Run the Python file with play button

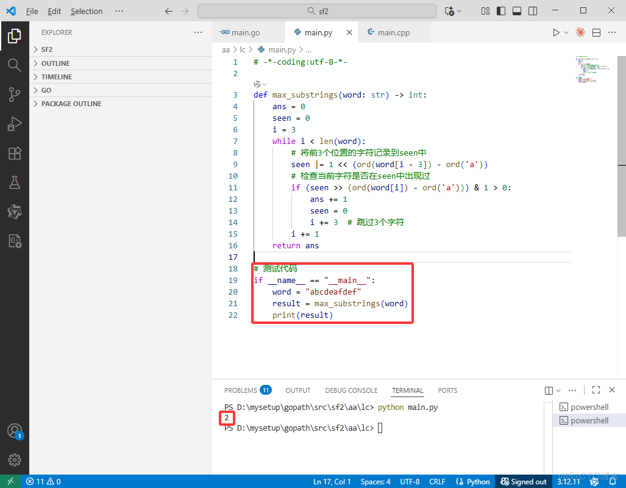[556, 32]
